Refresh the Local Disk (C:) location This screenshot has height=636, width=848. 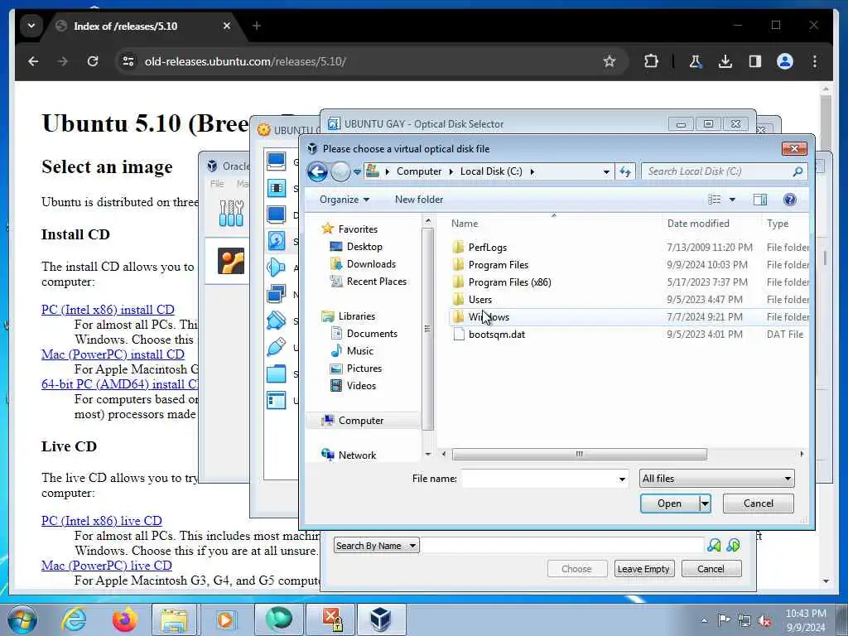(x=625, y=172)
